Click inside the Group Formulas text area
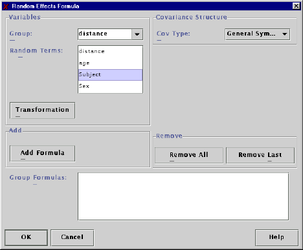 [x=183, y=196]
